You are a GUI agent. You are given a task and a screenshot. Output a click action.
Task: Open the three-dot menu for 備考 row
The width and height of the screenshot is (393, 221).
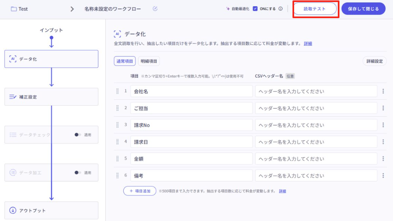383,176
